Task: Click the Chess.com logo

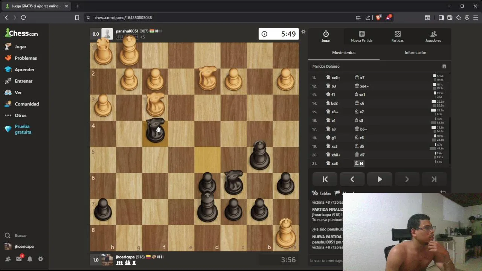Action: click(21, 33)
